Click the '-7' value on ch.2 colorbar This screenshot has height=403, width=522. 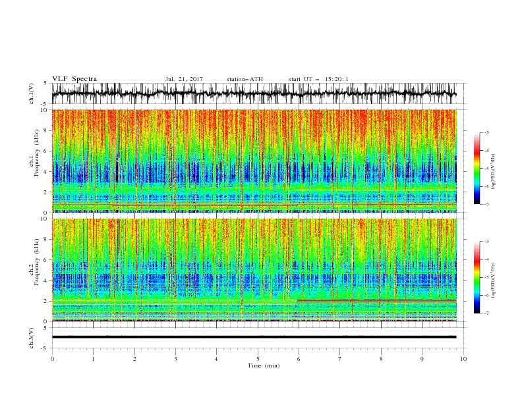(486, 313)
